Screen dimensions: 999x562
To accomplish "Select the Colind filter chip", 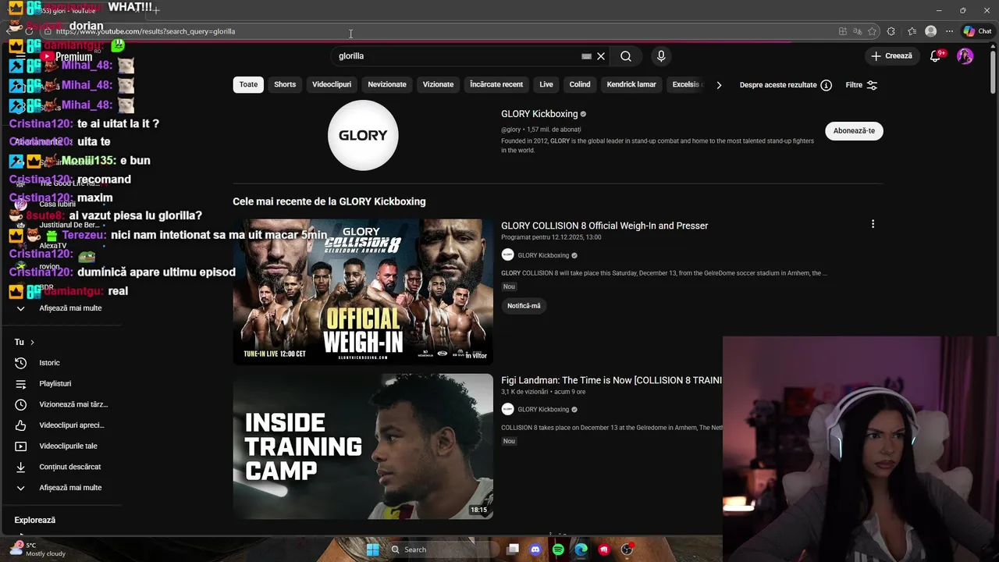I will [x=580, y=84].
